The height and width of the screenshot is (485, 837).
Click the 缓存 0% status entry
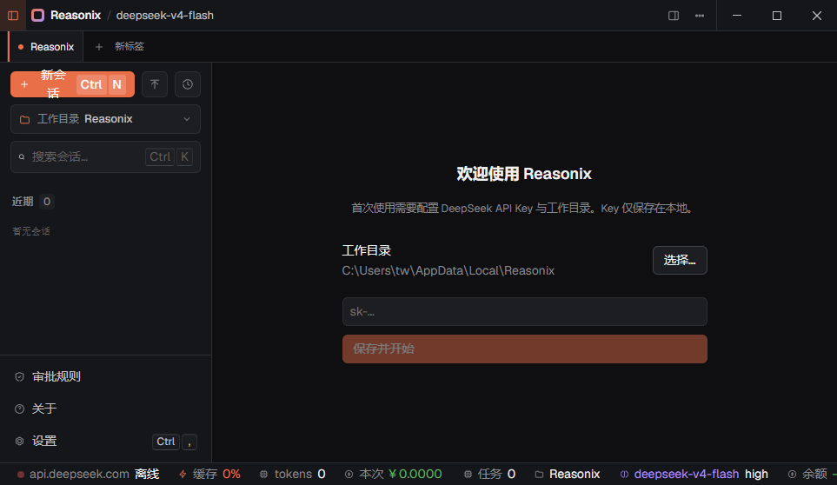pos(209,474)
